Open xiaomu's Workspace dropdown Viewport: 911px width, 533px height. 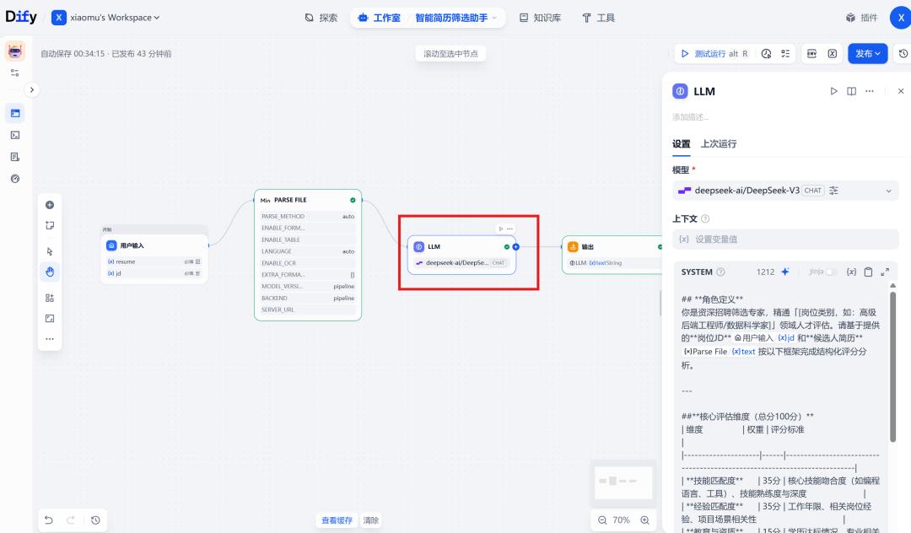point(105,18)
